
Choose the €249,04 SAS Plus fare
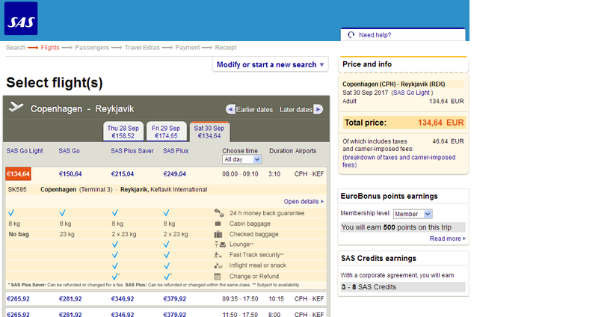[174, 174]
